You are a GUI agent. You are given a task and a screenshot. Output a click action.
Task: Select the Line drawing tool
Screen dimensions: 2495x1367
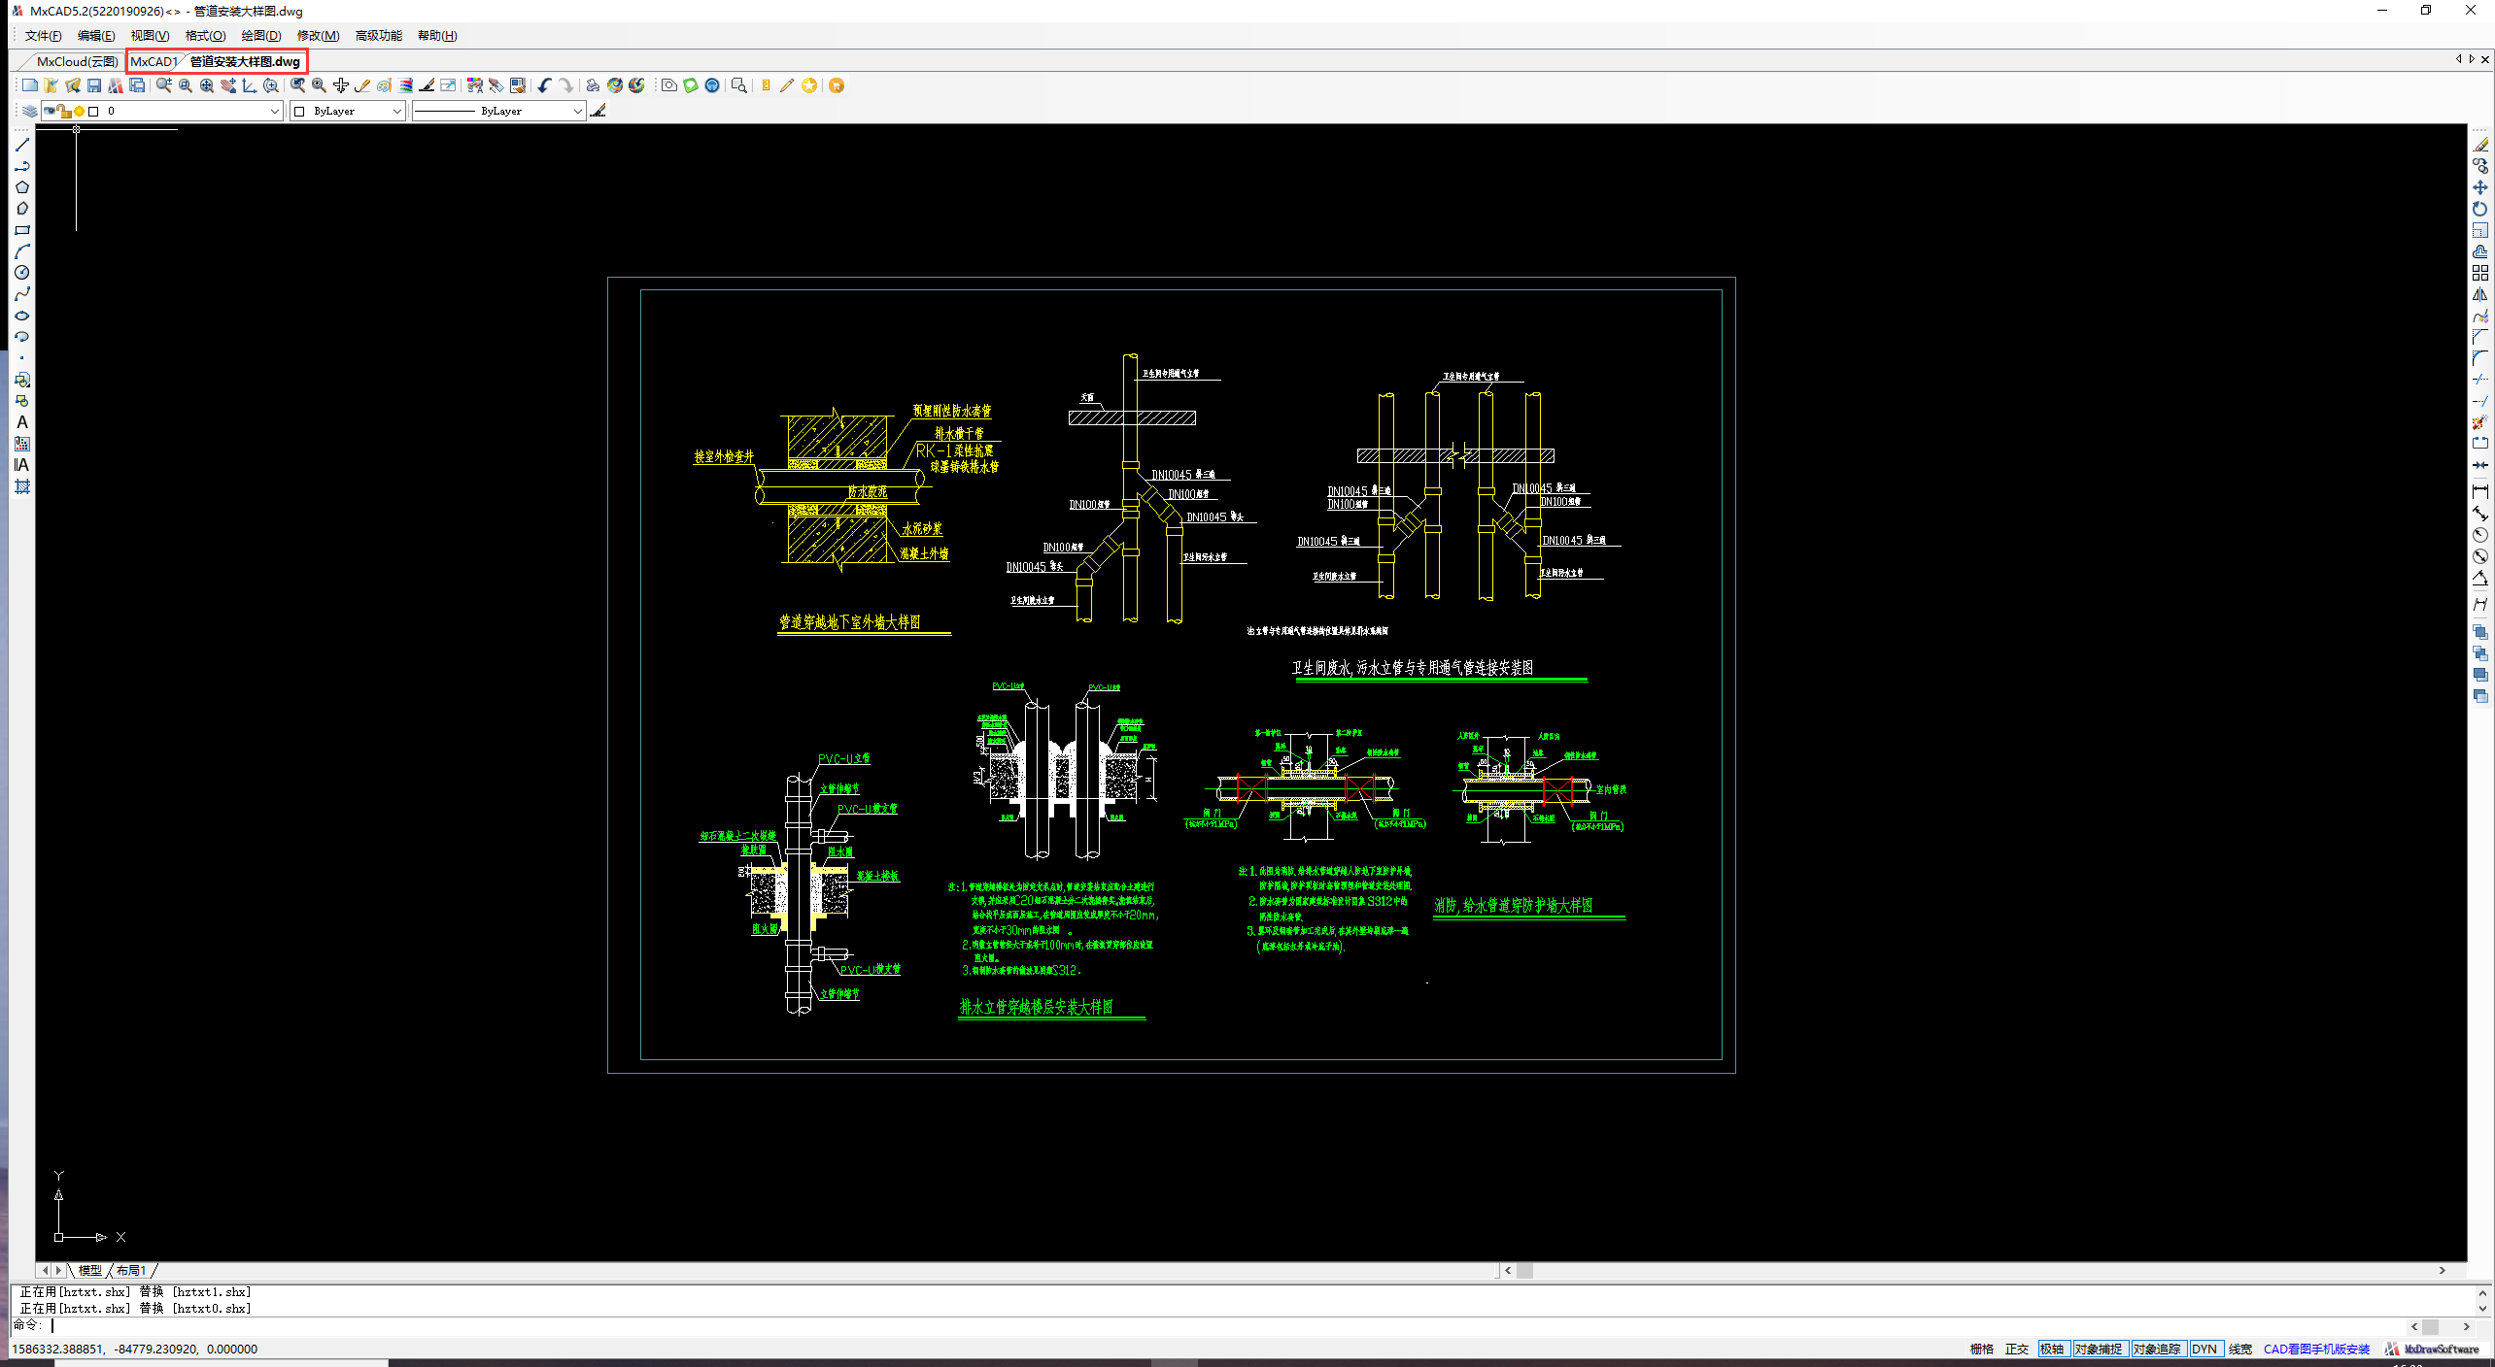click(x=22, y=145)
